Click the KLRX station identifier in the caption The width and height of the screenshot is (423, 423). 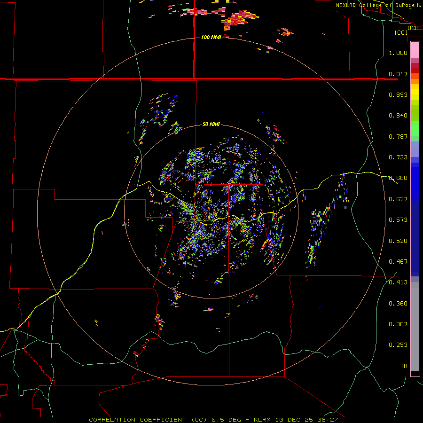[x=263, y=420]
